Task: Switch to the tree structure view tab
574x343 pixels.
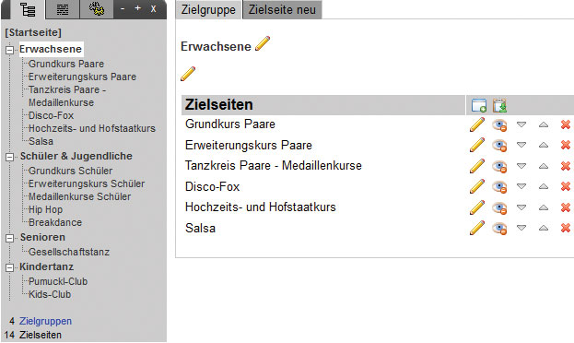Action: click(x=28, y=9)
